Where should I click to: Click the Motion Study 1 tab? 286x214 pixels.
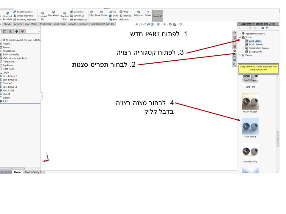pos(33,172)
